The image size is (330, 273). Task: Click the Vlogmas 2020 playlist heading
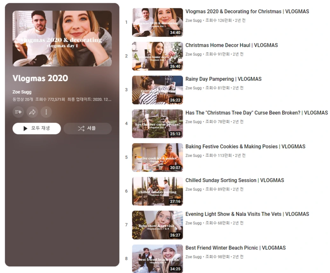click(40, 78)
